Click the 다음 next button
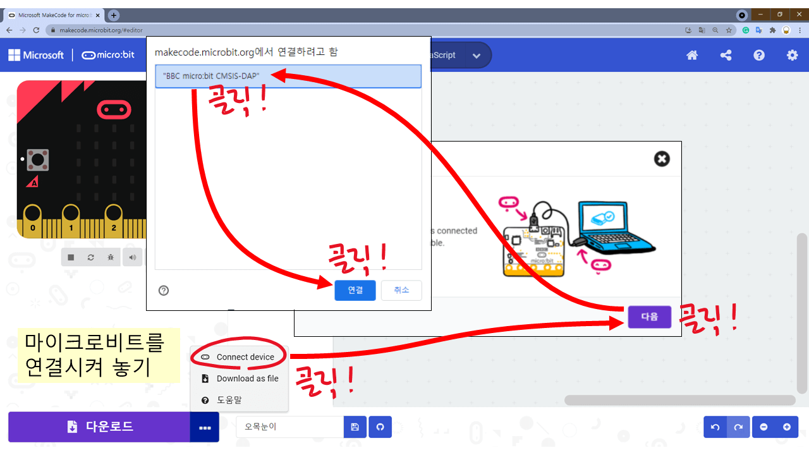 pos(650,317)
